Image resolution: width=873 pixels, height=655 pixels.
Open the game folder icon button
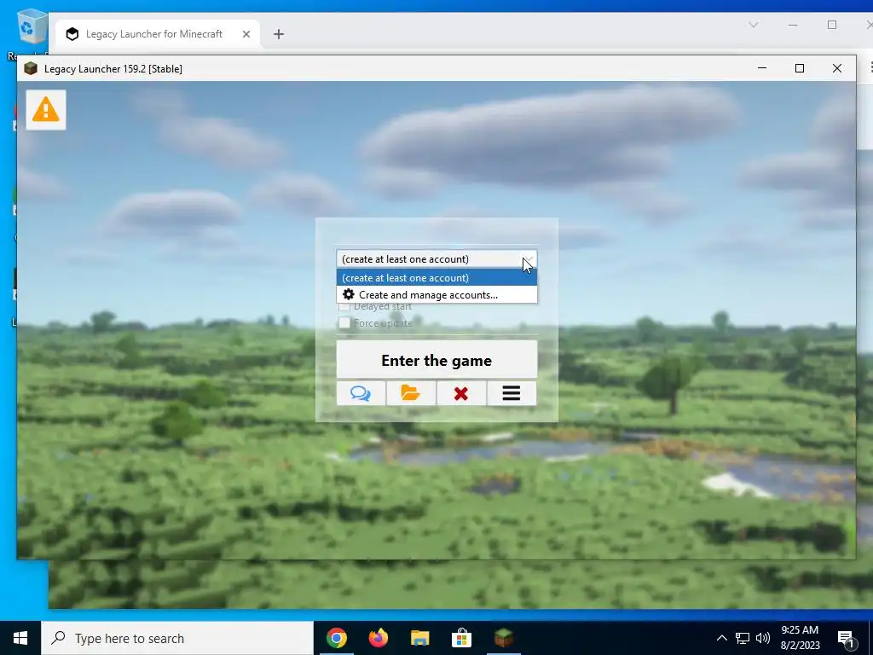[x=411, y=394]
